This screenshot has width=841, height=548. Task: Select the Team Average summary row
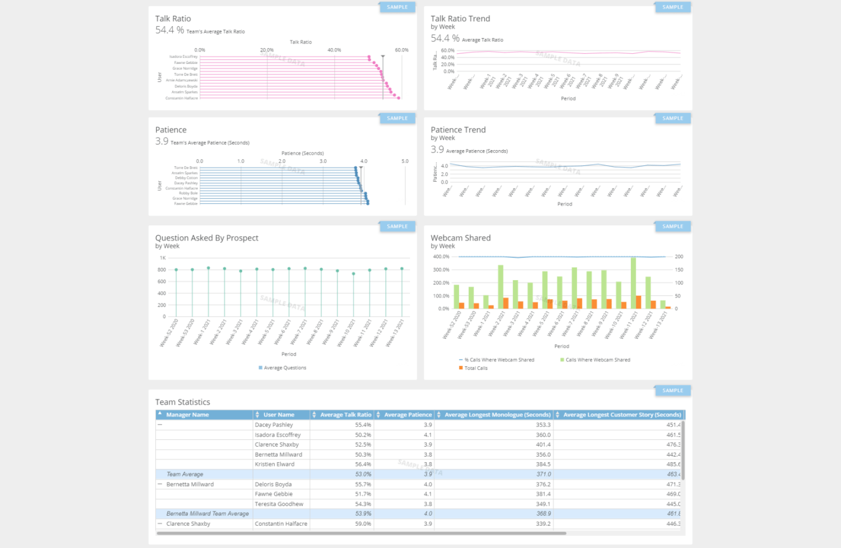185,474
